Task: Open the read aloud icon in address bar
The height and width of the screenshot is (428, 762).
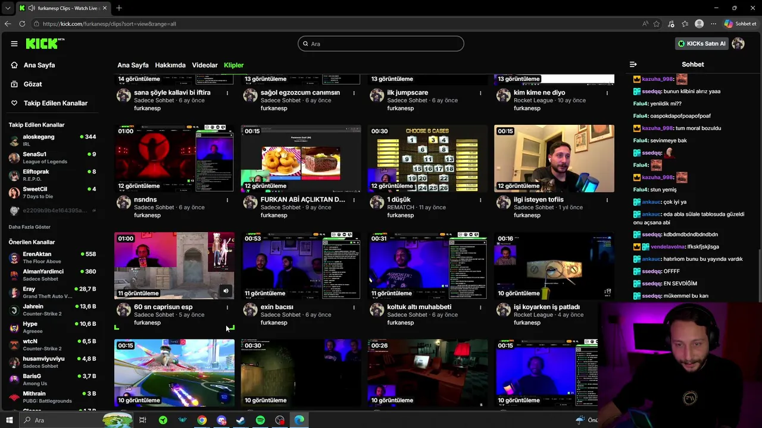Action: 645,24
